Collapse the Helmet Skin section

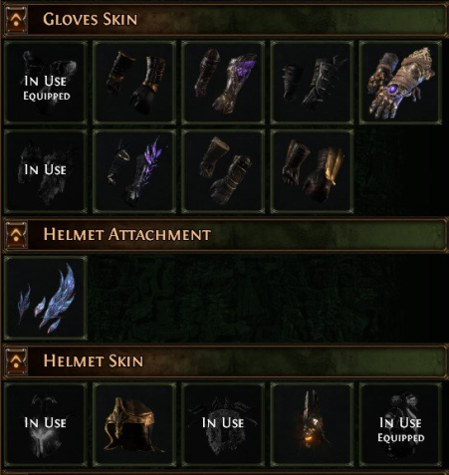pos(16,361)
